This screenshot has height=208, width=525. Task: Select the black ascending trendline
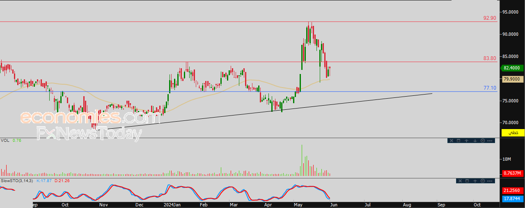click(267, 111)
